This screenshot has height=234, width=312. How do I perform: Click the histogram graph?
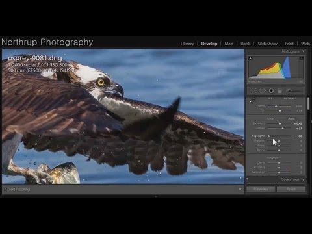coord(276,67)
